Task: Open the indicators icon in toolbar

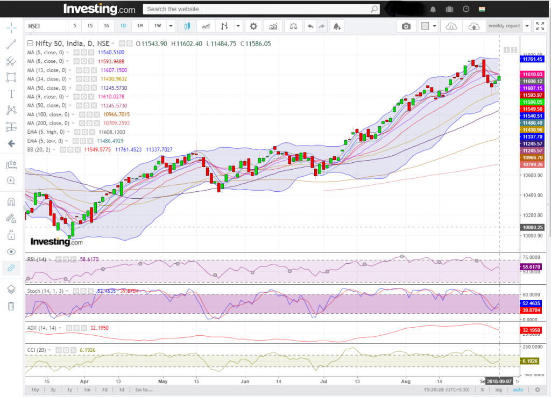Action: click(273, 26)
